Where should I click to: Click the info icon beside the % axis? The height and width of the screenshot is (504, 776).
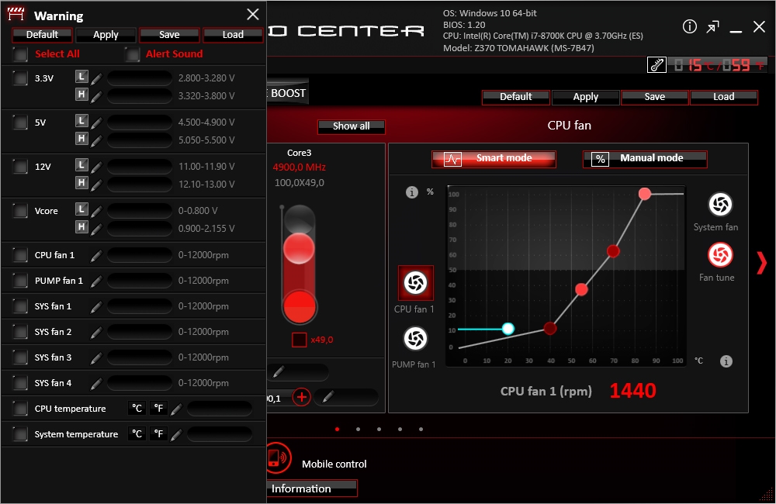click(412, 192)
